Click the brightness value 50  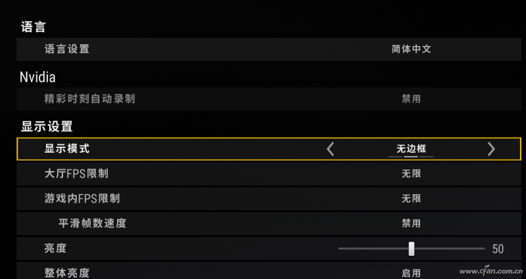click(x=498, y=249)
